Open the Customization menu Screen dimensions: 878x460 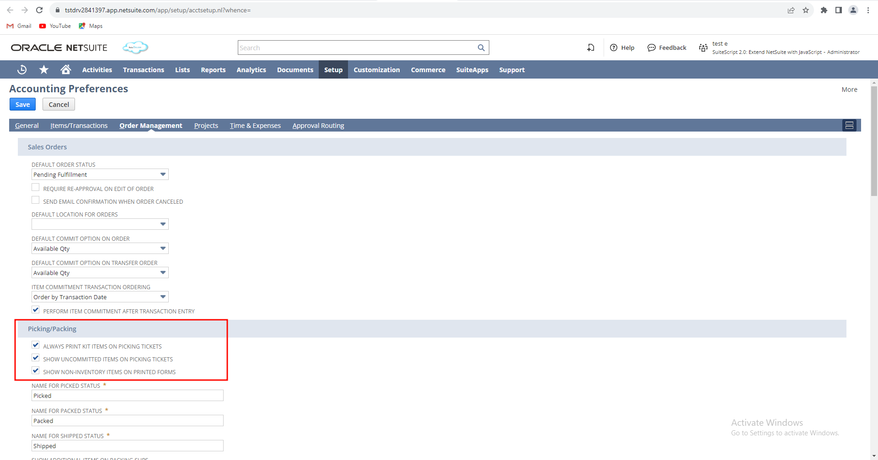[376, 70]
